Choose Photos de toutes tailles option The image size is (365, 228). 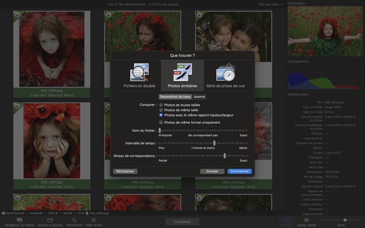point(161,105)
